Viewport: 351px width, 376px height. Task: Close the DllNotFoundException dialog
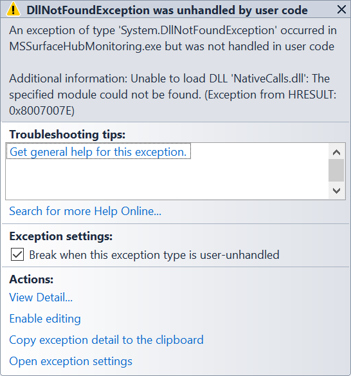tap(341, 10)
